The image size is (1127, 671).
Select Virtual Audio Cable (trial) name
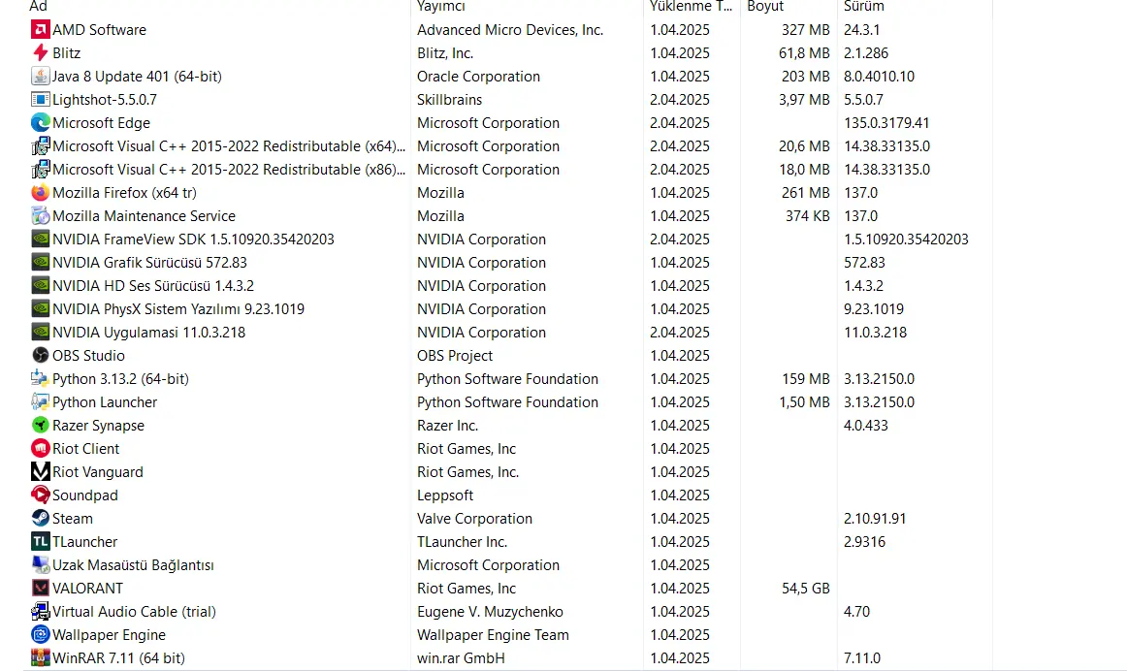pyautogui.click(x=135, y=612)
